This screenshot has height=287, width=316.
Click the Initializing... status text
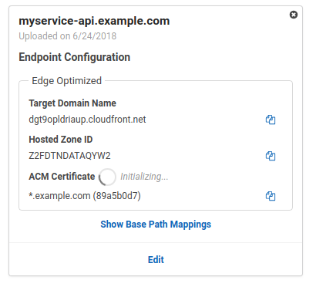coord(144,177)
